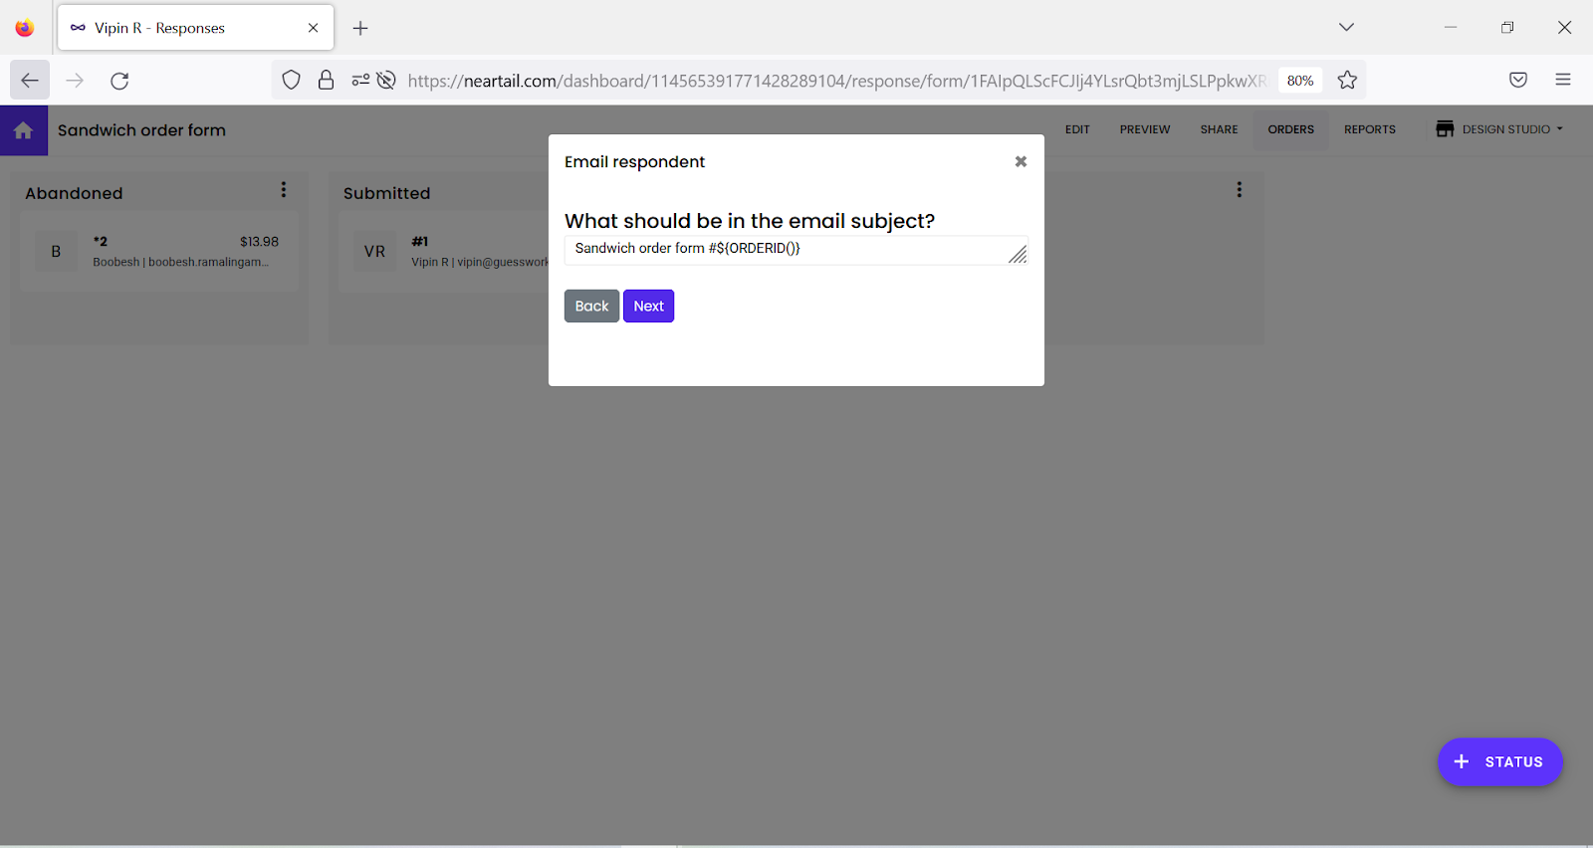Click the Neartail home icon

23,129
